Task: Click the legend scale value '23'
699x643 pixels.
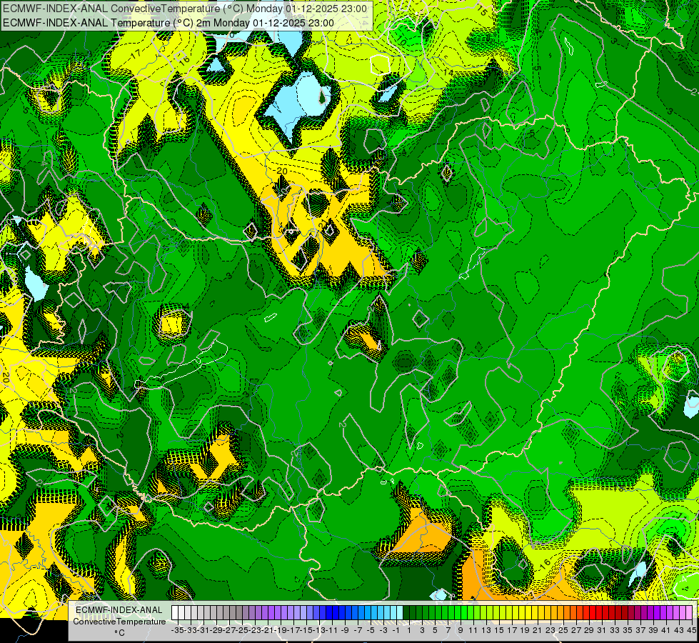Action: click(x=550, y=630)
